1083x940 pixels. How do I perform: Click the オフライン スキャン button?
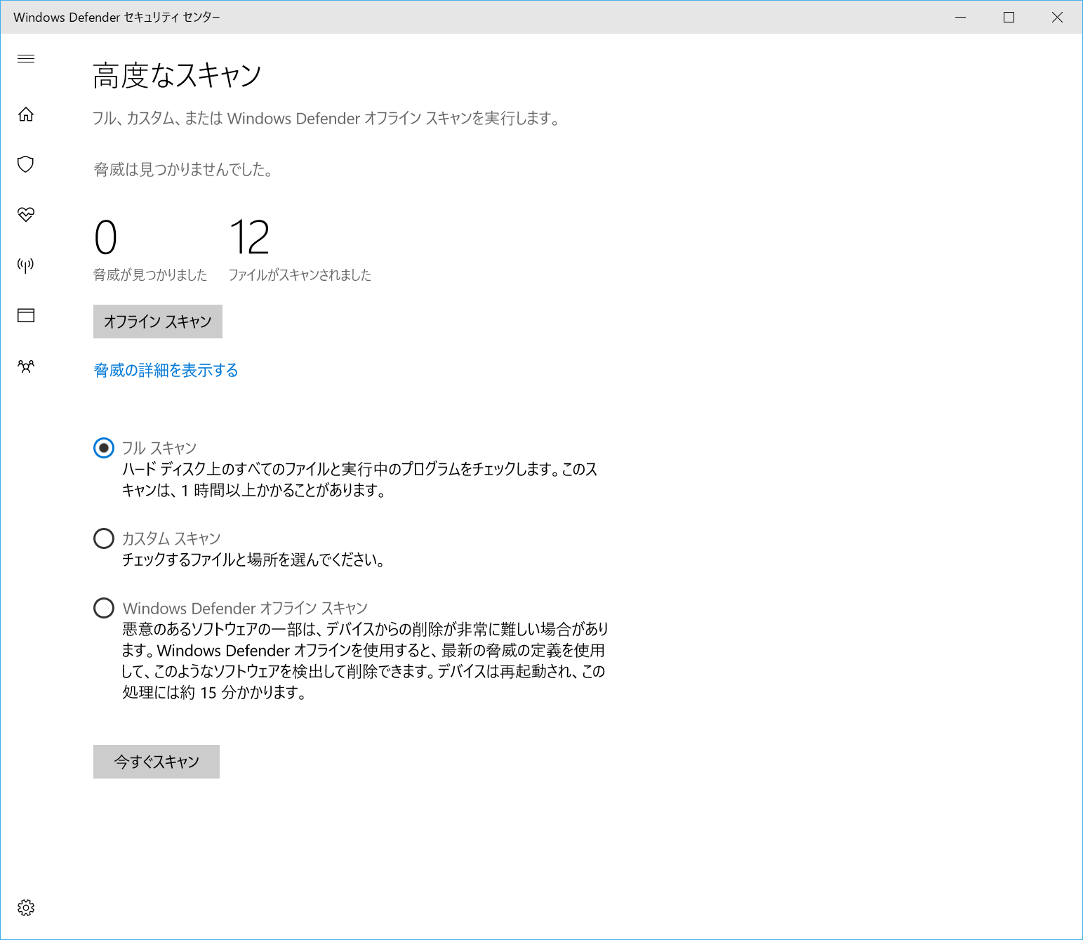(157, 321)
